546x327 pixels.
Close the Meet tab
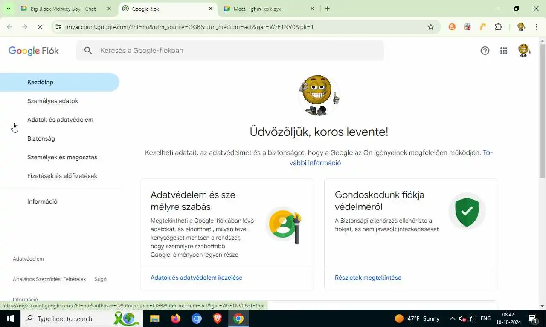click(312, 9)
